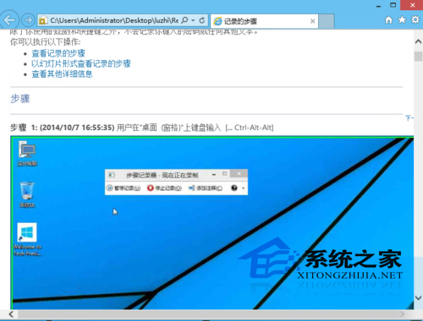Open Steps Recorder help dropdown arrow
The width and height of the screenshot is (423, 321).
click(243, 188)
